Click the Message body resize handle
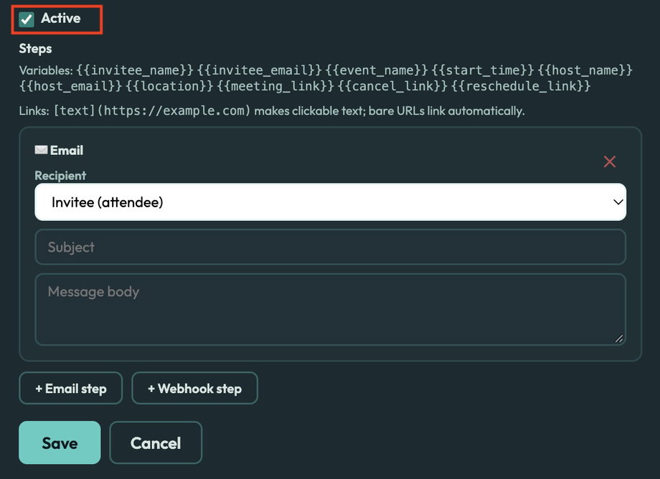 coord(618,338)
